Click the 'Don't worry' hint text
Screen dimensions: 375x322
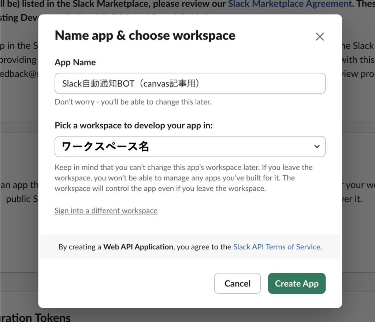[133, 102]
